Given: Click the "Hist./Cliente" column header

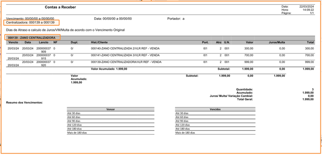Looking at the screenshot, I should [x=99, y=43].
